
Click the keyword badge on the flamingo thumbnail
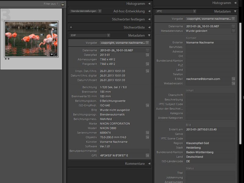point(56,55)
